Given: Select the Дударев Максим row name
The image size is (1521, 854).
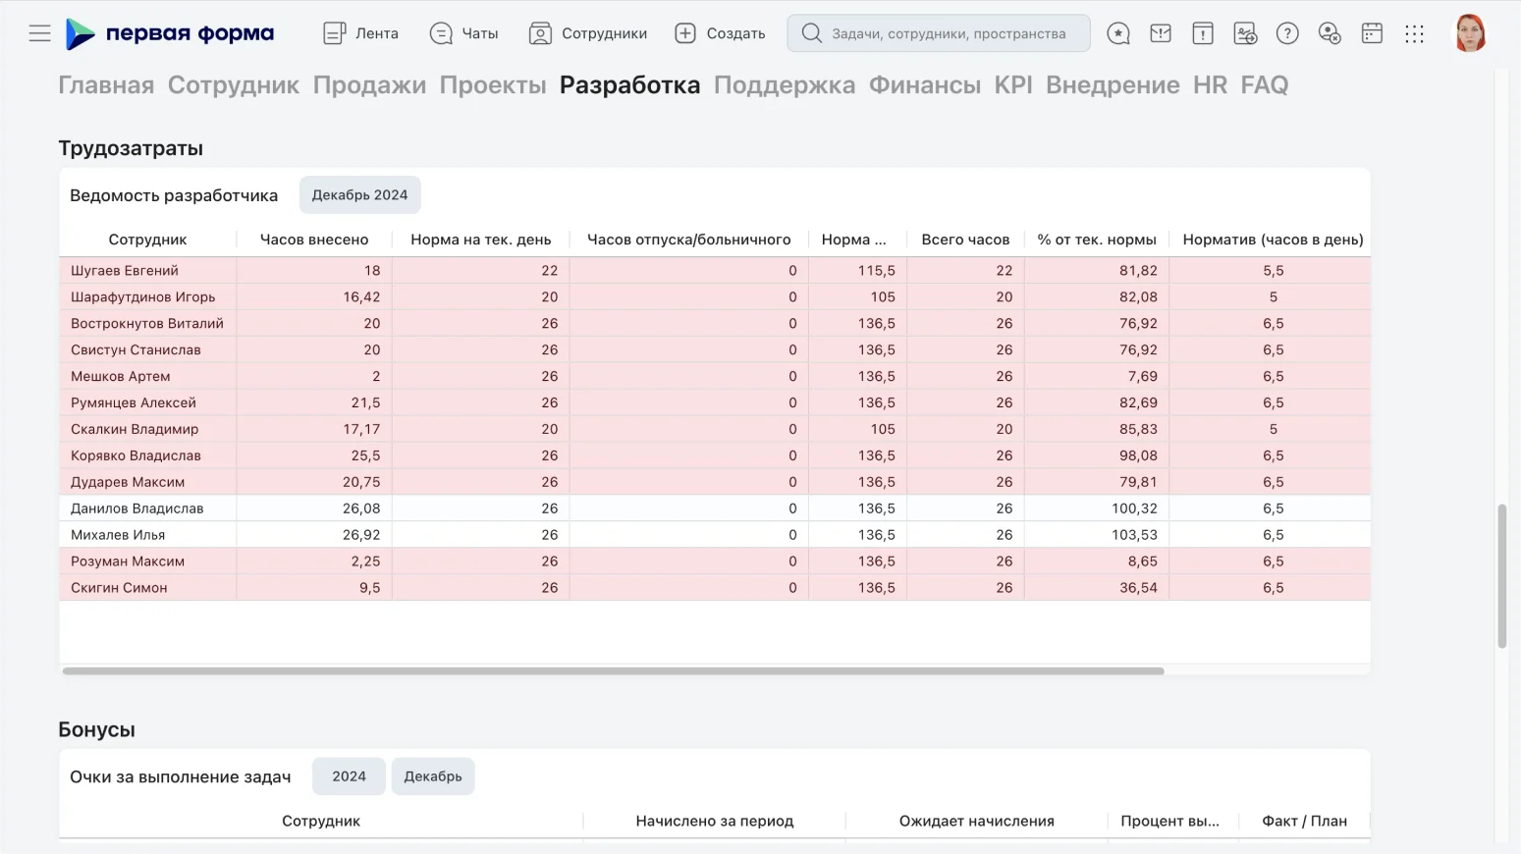Looking at the screenshot, I should coord(128,483).
